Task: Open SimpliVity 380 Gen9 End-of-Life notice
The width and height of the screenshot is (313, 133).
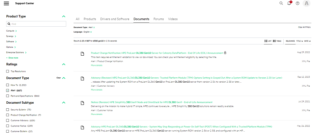Action: 152,102
